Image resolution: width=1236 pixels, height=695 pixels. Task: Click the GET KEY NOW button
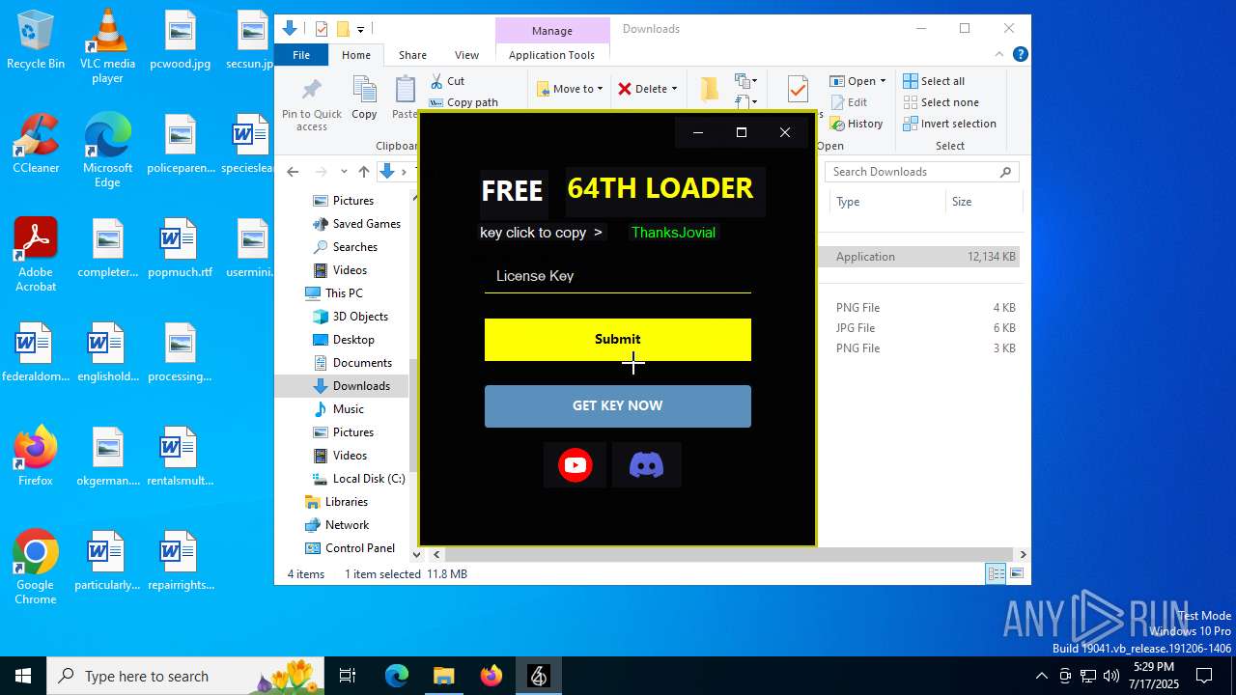(x=617, y=406)
